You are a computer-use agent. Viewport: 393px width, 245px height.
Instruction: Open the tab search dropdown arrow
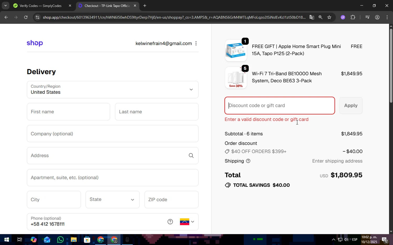click(6, 5)
